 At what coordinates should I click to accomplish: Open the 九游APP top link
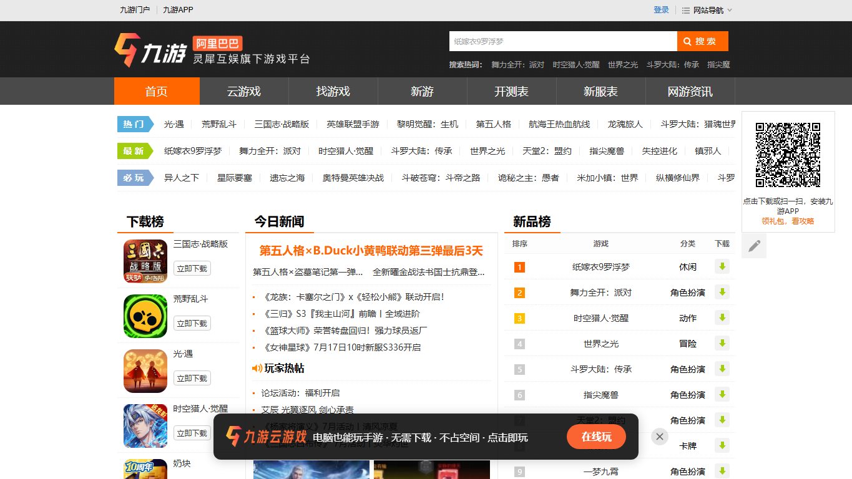coord(178,10)
